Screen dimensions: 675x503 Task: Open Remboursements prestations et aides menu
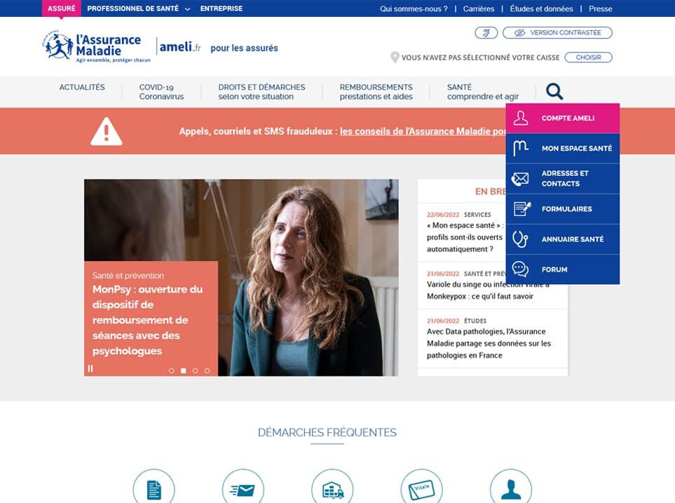pyautogui.click(x=376, y=92)
